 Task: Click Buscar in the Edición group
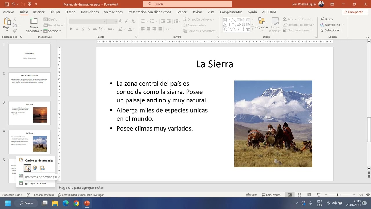(327, 19)
